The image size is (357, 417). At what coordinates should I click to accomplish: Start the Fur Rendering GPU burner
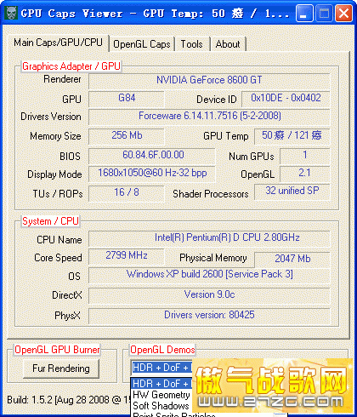coord(61,368)
